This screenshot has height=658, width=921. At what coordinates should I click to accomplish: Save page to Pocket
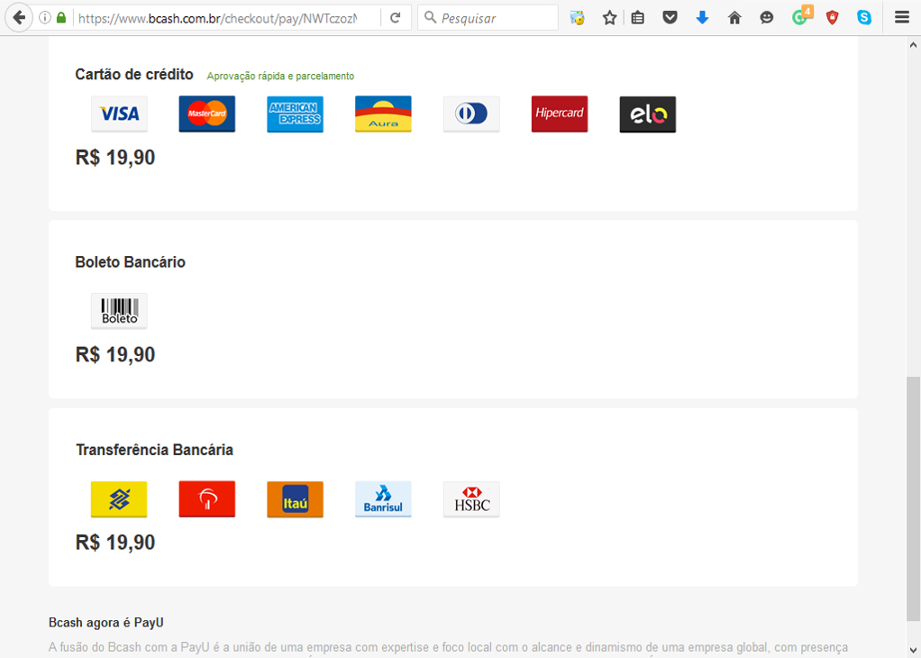pos(670,18)
